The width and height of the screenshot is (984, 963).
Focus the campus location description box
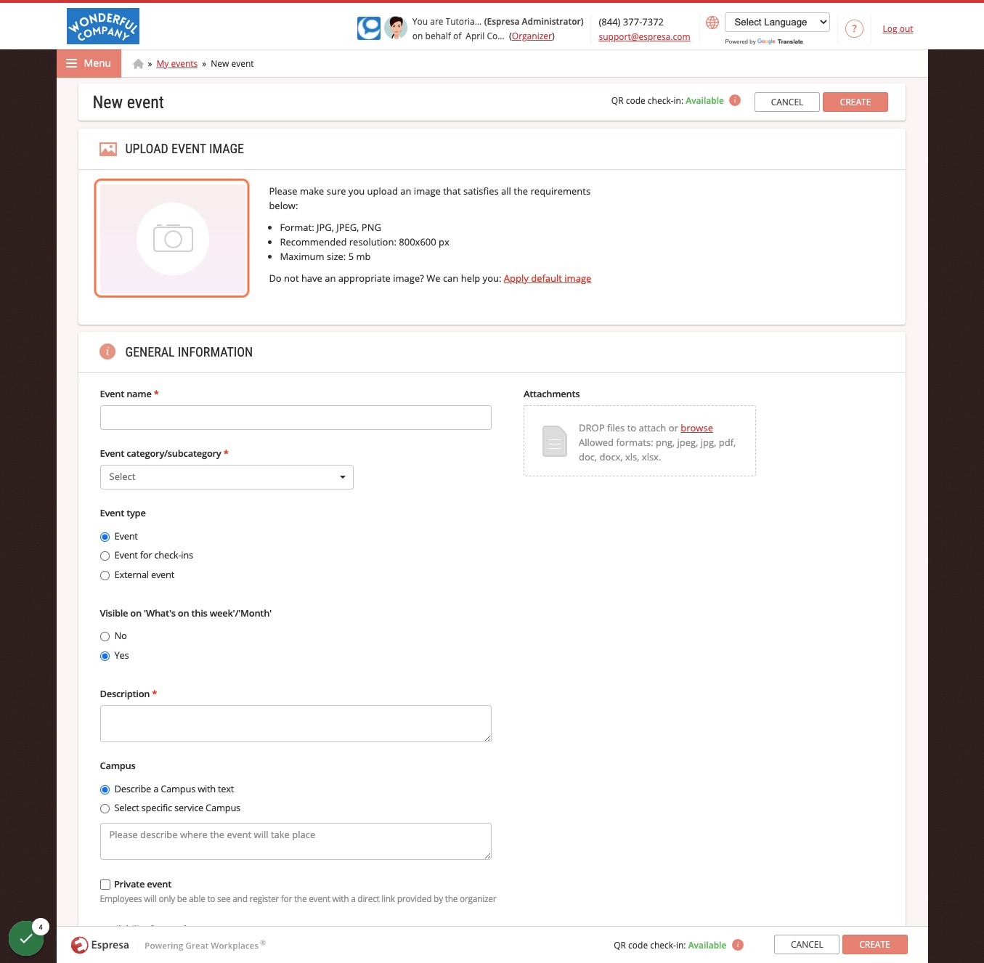(296, 842)
